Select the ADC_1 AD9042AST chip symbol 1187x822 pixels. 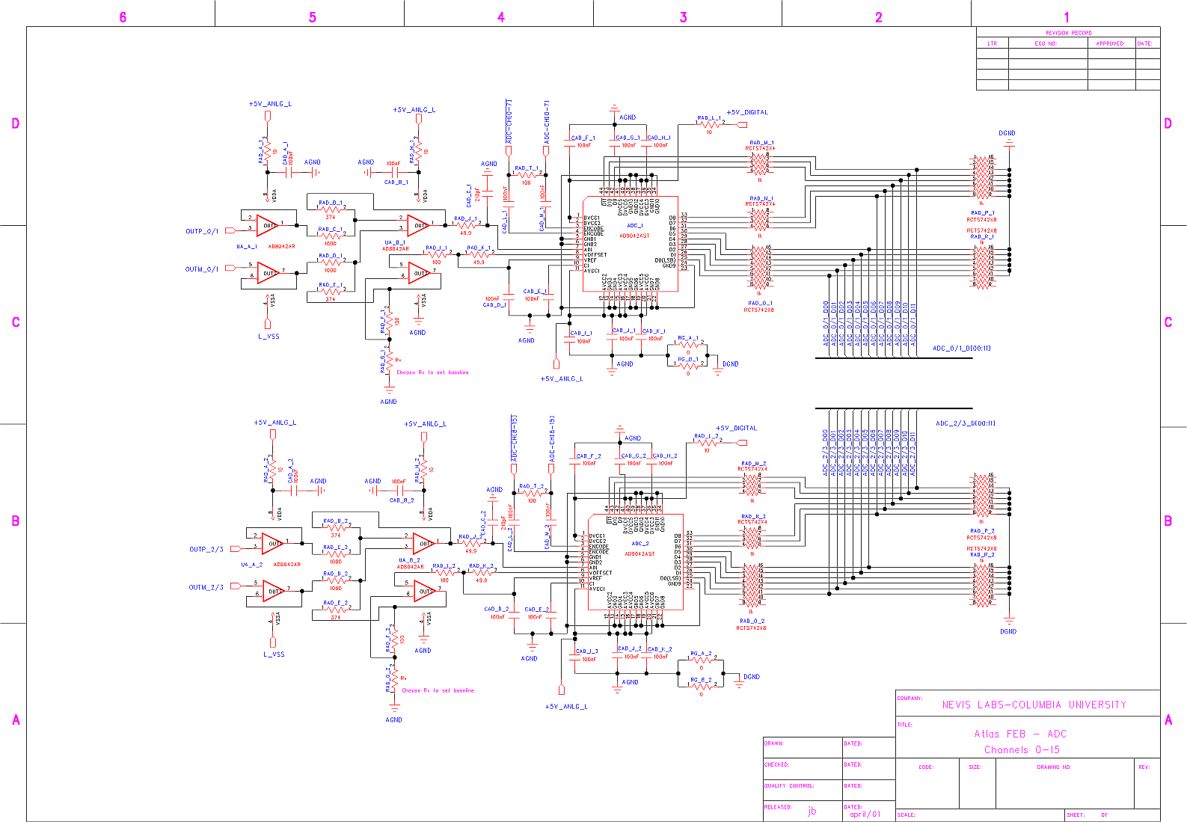(x=631, y=244)
